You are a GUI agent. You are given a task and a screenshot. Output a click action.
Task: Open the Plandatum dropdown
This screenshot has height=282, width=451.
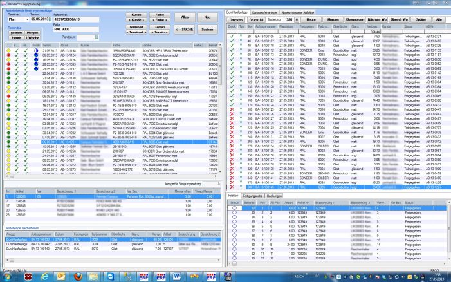tap(97, 37)
